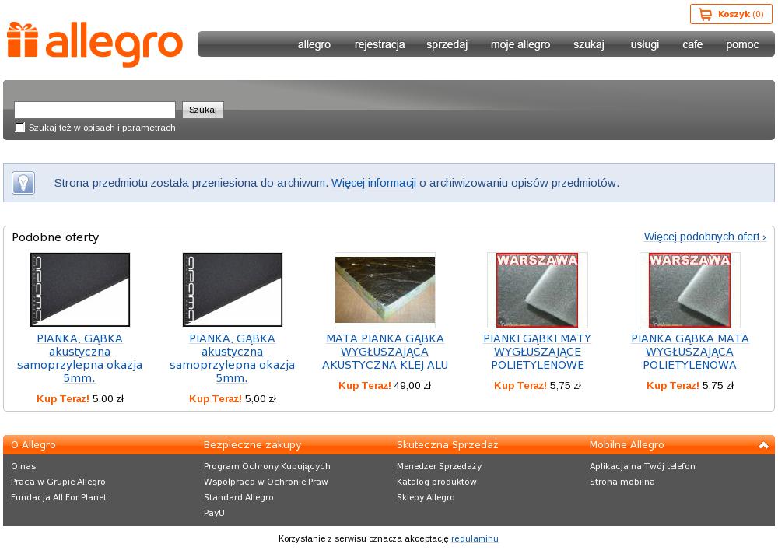Open 'Menedżer Sprzedaży' footer link
778x554 pixels.
(x=439, y=466)
